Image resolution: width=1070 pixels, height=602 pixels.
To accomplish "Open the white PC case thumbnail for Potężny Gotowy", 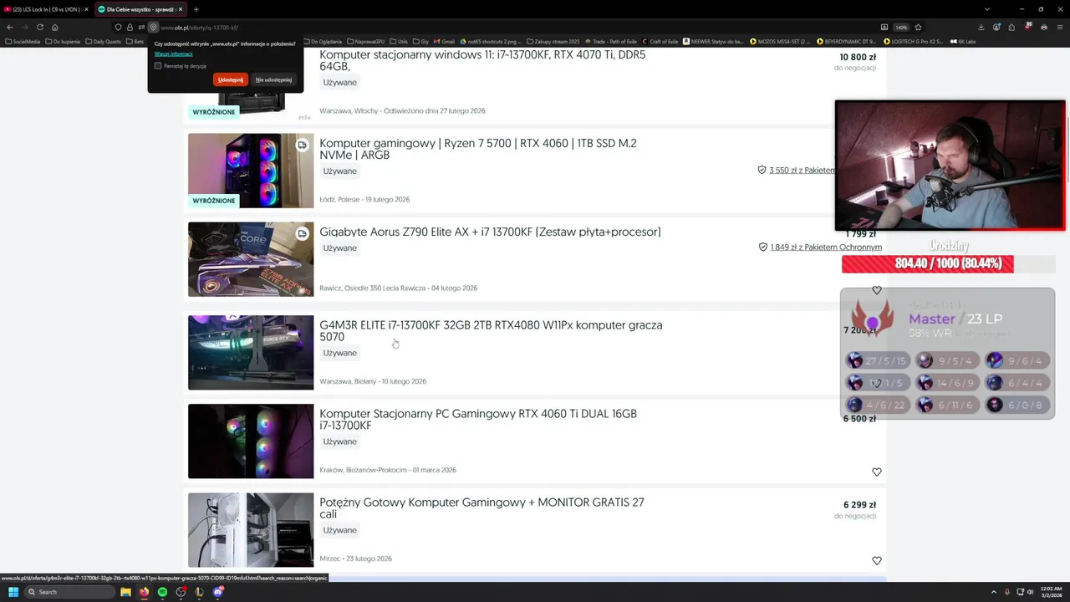I will [x=251, y=530].
